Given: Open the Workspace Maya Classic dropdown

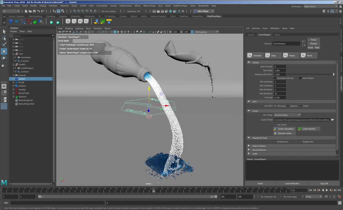Looking at the screenshot, I should (x=320, y=6).
